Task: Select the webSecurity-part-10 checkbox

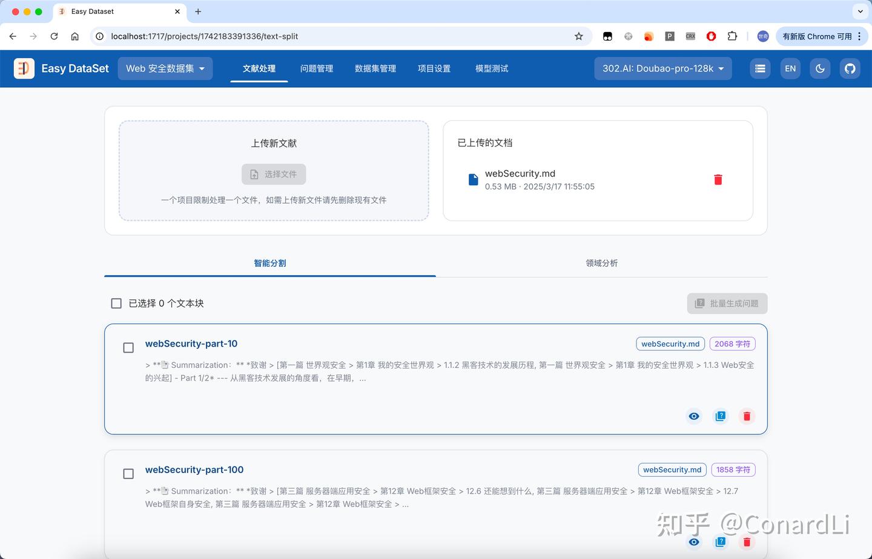Action: tap(128, 347)
